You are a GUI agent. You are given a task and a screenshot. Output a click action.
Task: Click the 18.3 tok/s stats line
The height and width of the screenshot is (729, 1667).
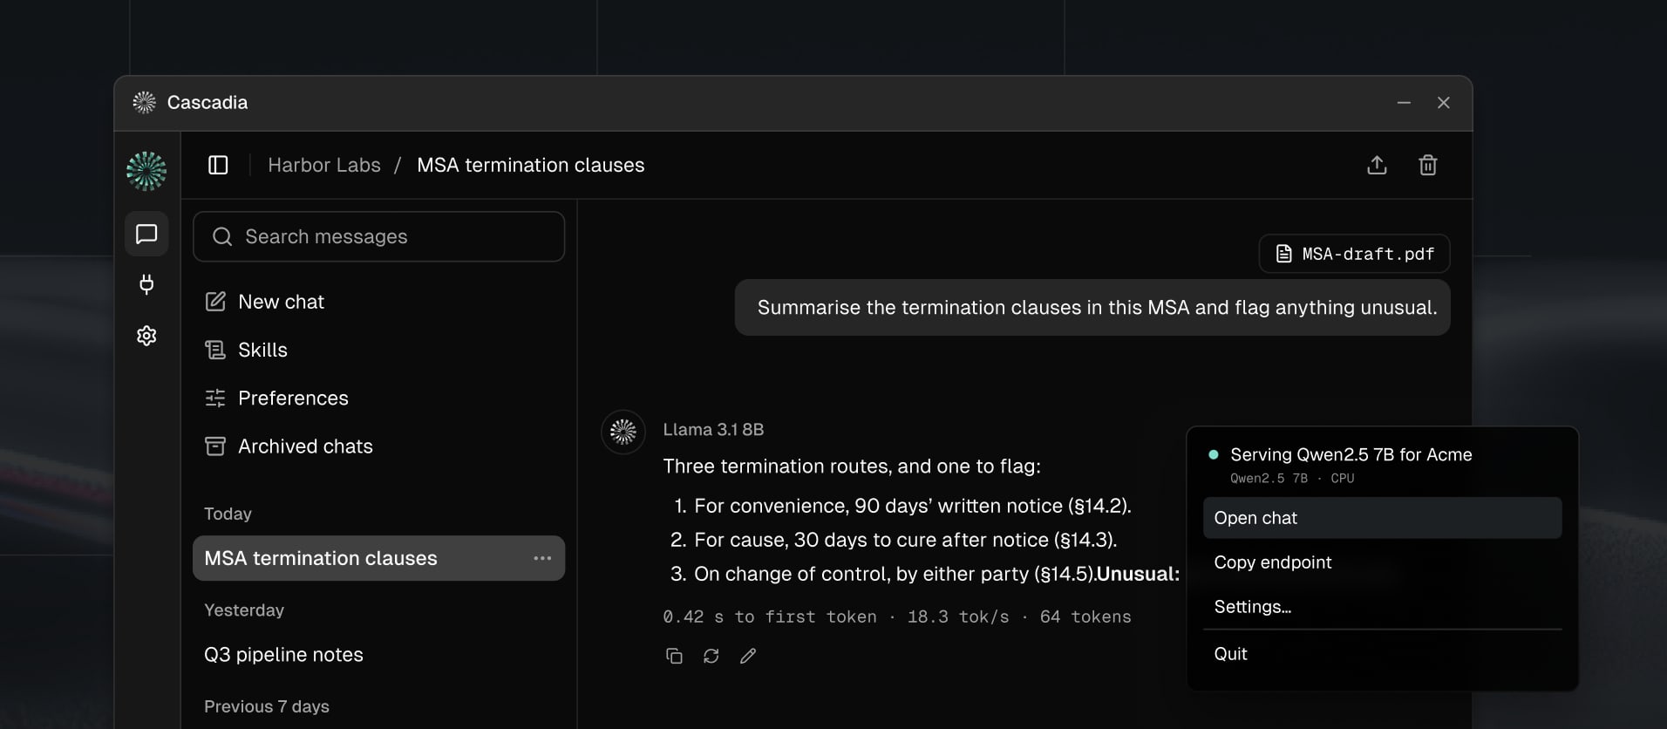[897, 617]
